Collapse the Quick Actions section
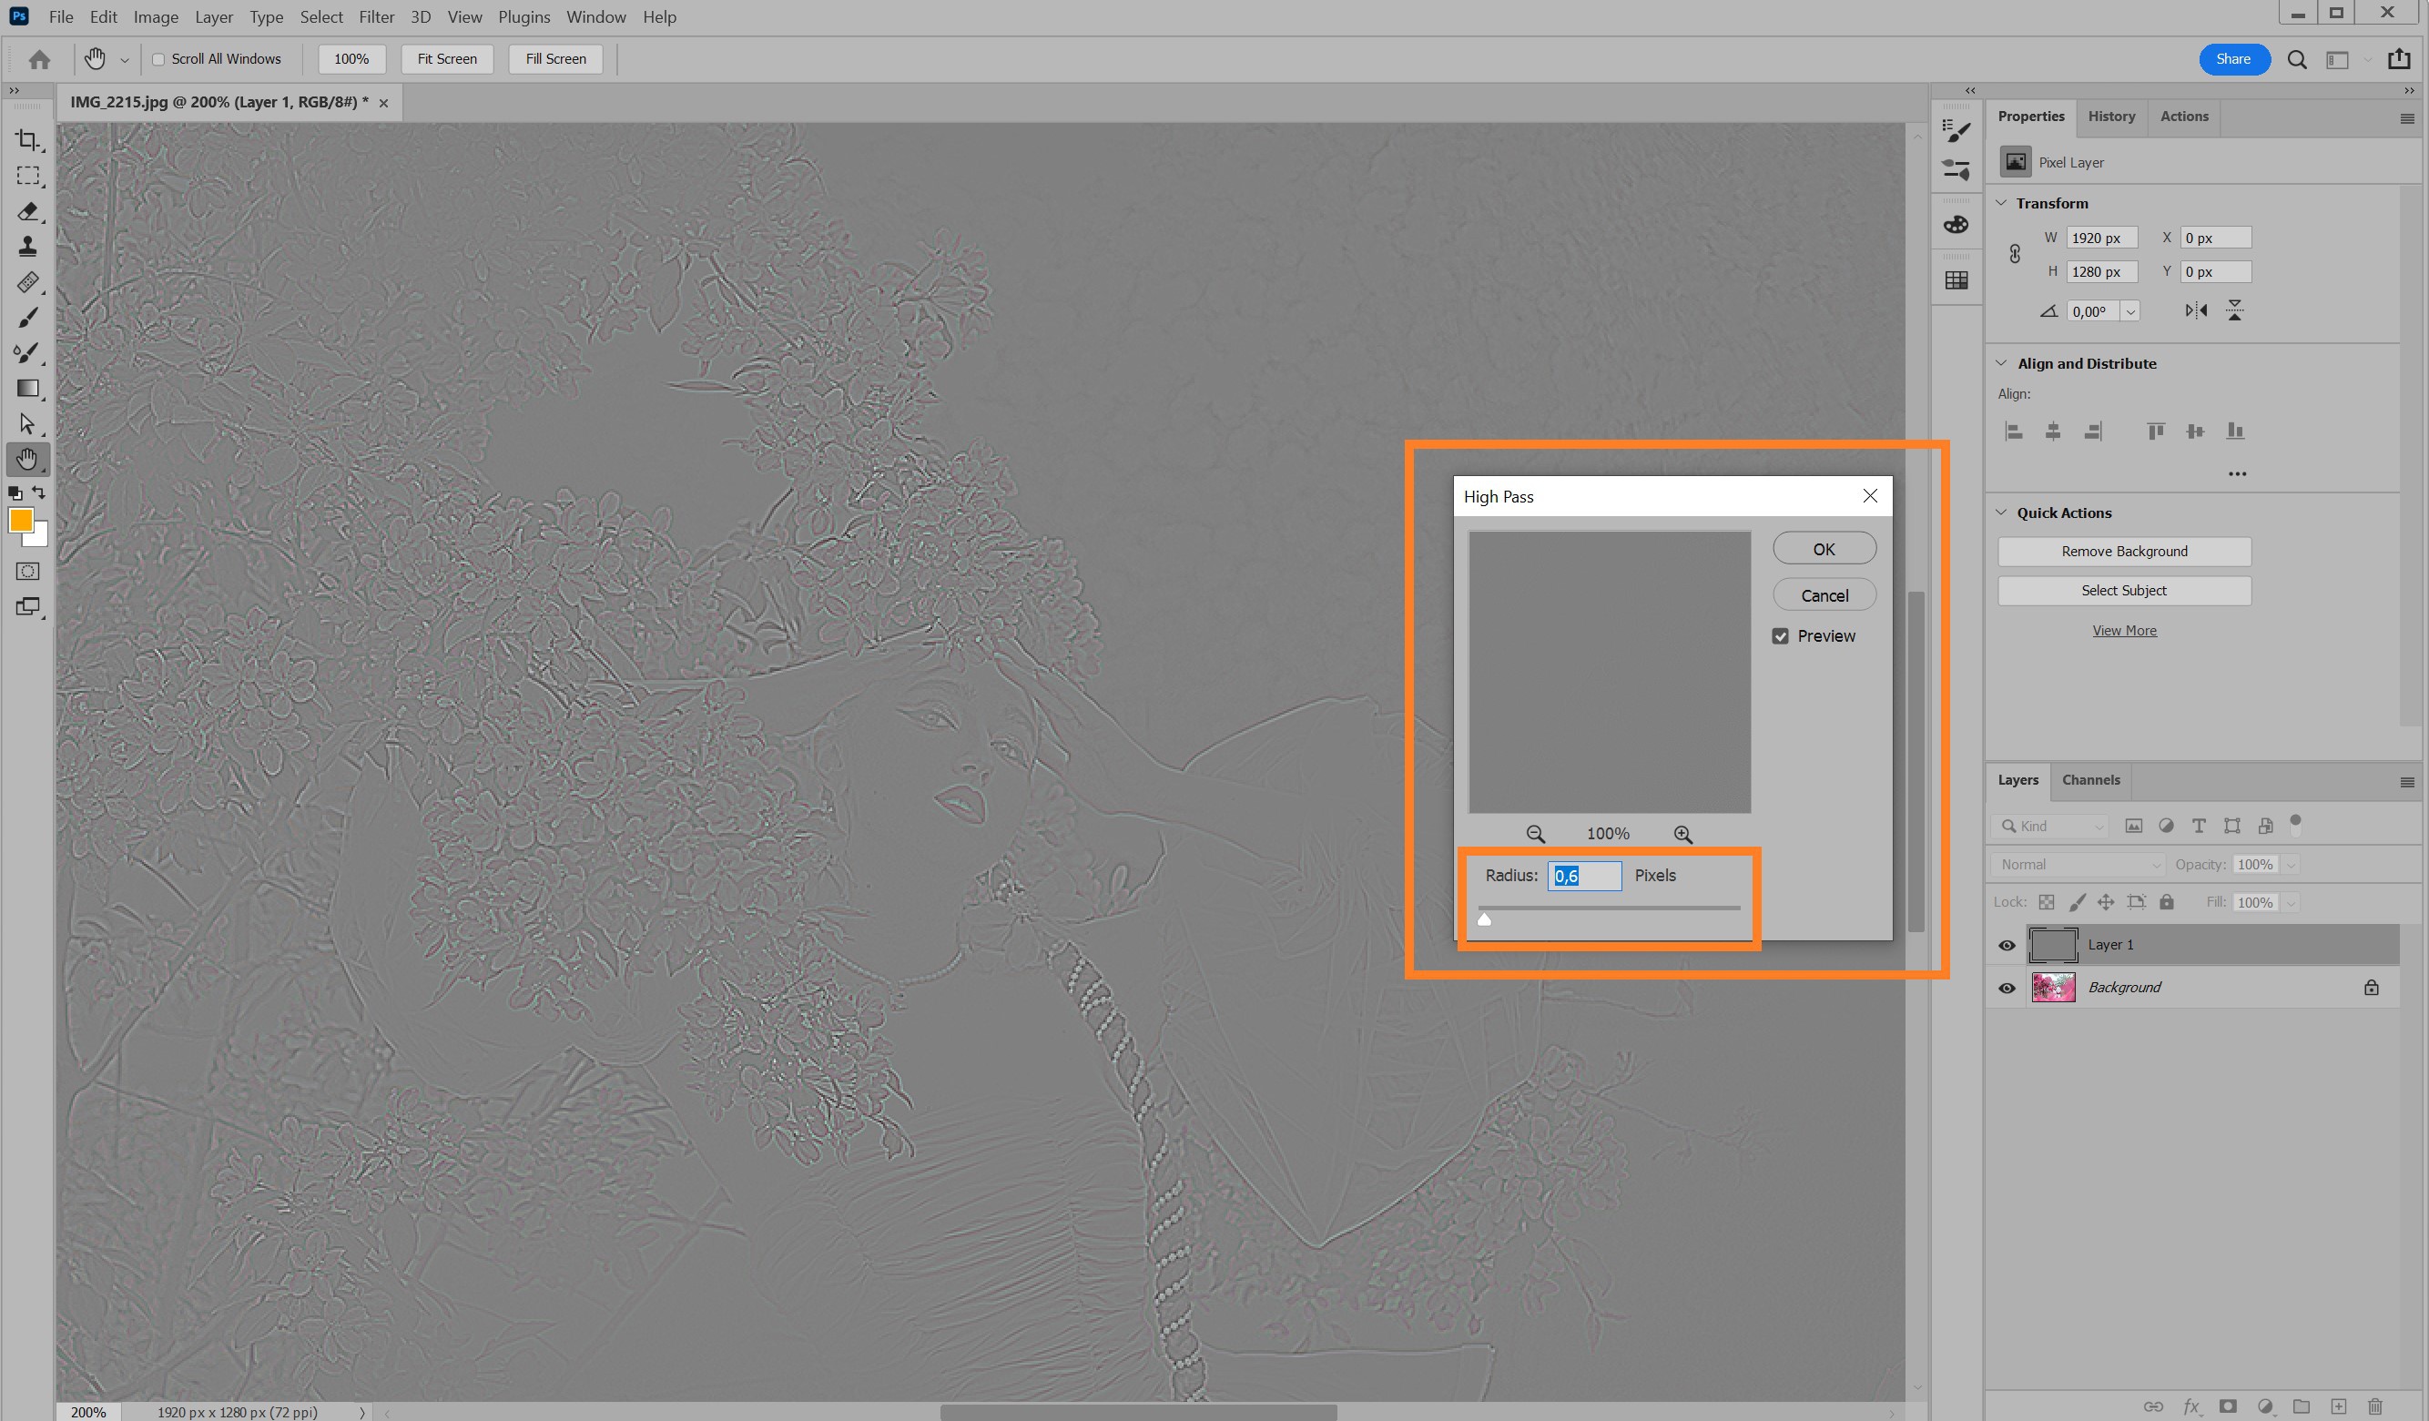The height and width of the screenshot is (1421, 2429). pyautogui.click(x=2001, y=513)
